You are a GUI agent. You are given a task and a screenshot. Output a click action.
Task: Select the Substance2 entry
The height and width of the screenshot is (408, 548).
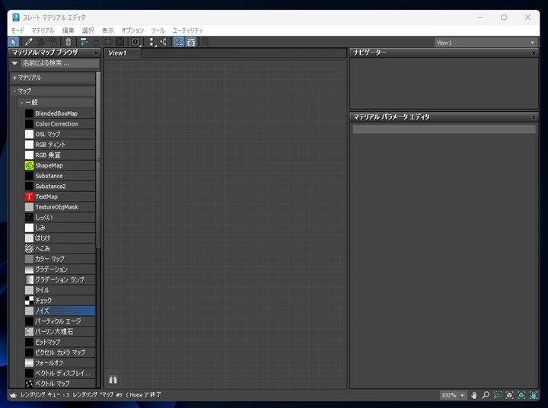[x=60, y=186]
